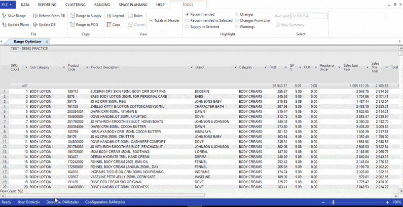
Task: Click the User: DotActiv status text
Action: pos(29,202)
